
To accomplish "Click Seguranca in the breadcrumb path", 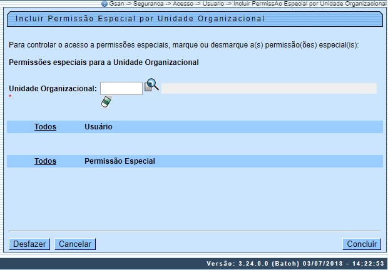I will 148,4.
